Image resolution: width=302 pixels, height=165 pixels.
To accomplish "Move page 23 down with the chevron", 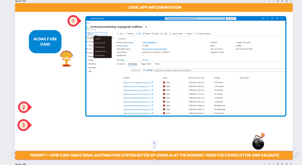I will [269, 1].
